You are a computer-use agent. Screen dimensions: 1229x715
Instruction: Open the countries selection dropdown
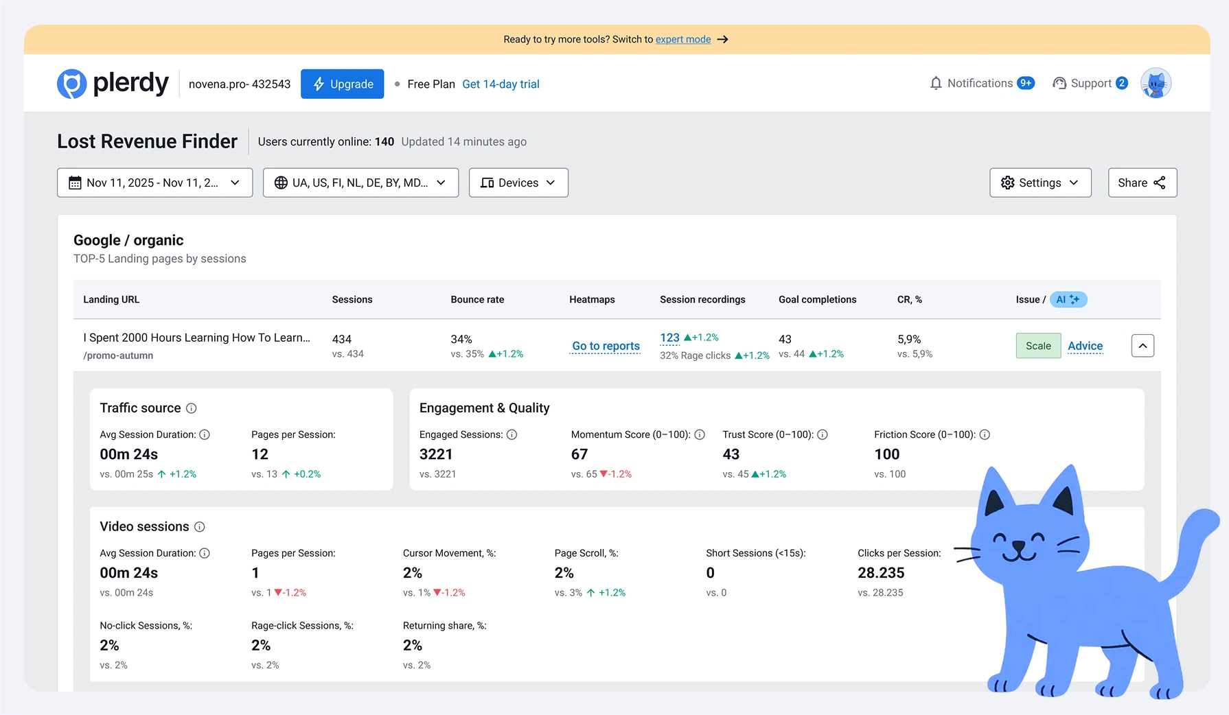coord(360,183)
